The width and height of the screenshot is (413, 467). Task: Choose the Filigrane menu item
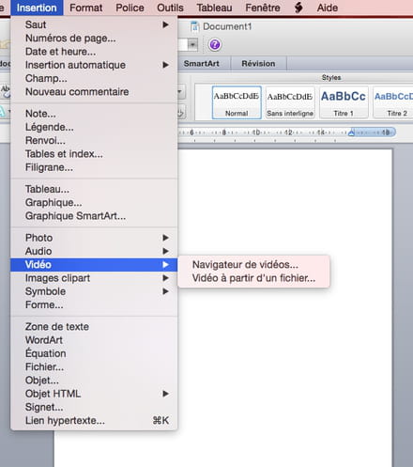click(x=94, y=167)
